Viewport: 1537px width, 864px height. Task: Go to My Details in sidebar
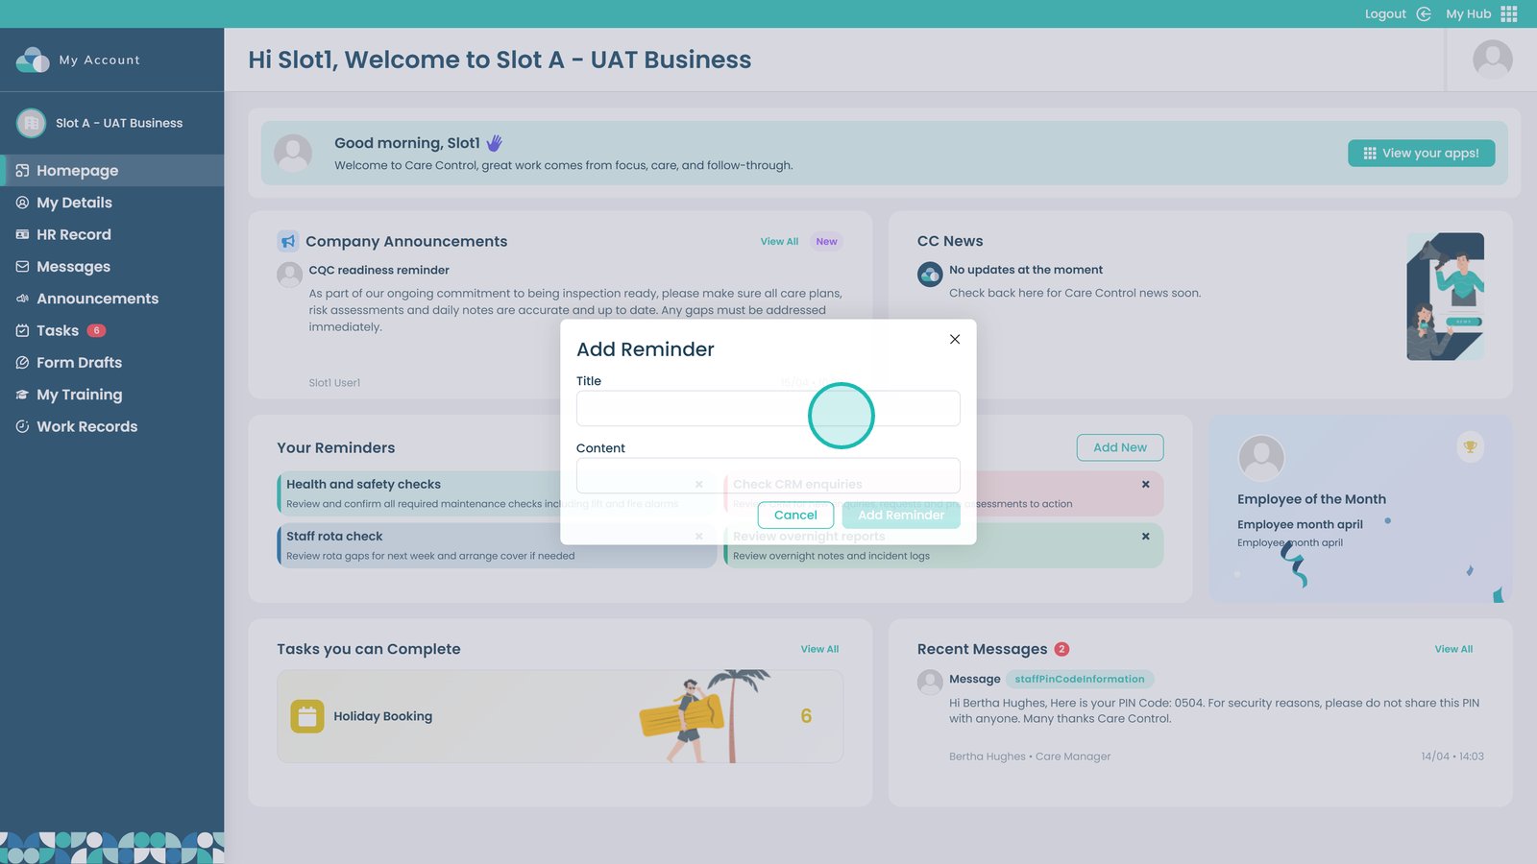coord(74,203)
